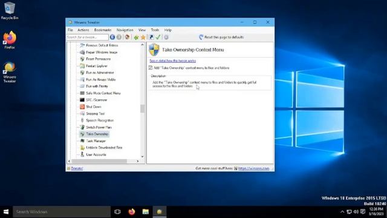Viewport: 387px width, 218px height.
Task: Open Task View from the taskbar
Action: coord(117,211)
